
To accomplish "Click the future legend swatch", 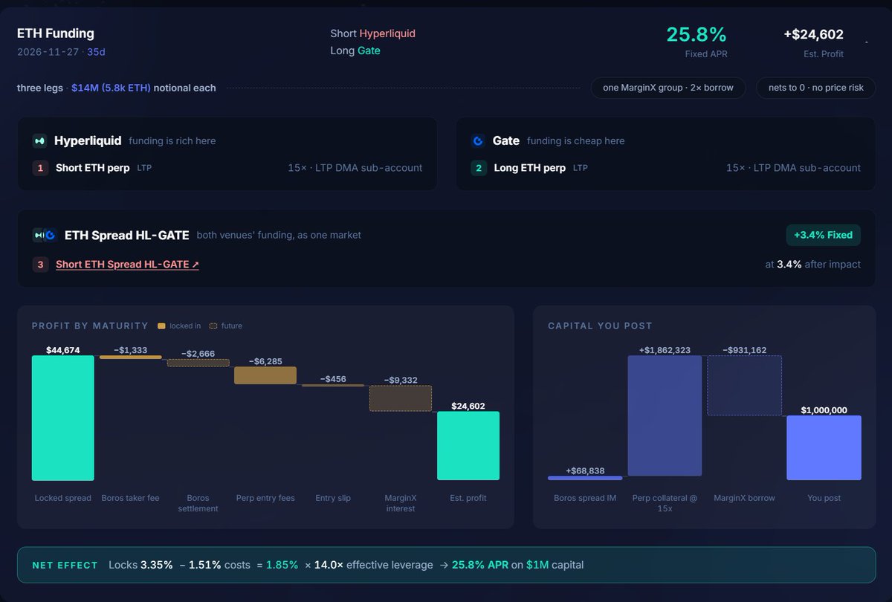I will click(x=214, y=326).
